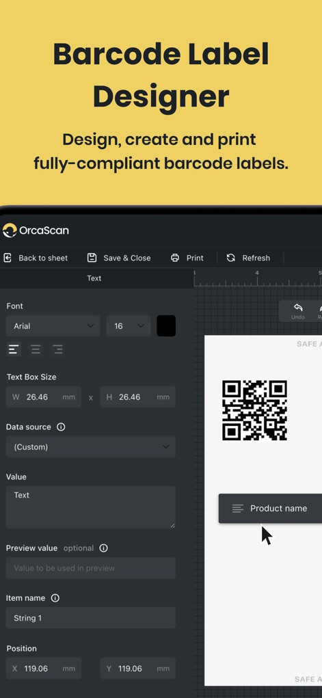
Task: Click the Undo arrow button
Action: [298, 311]
